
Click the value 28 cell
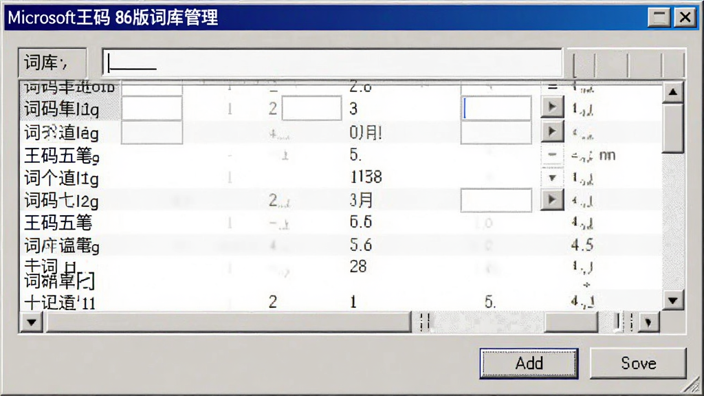click(358, 266)
